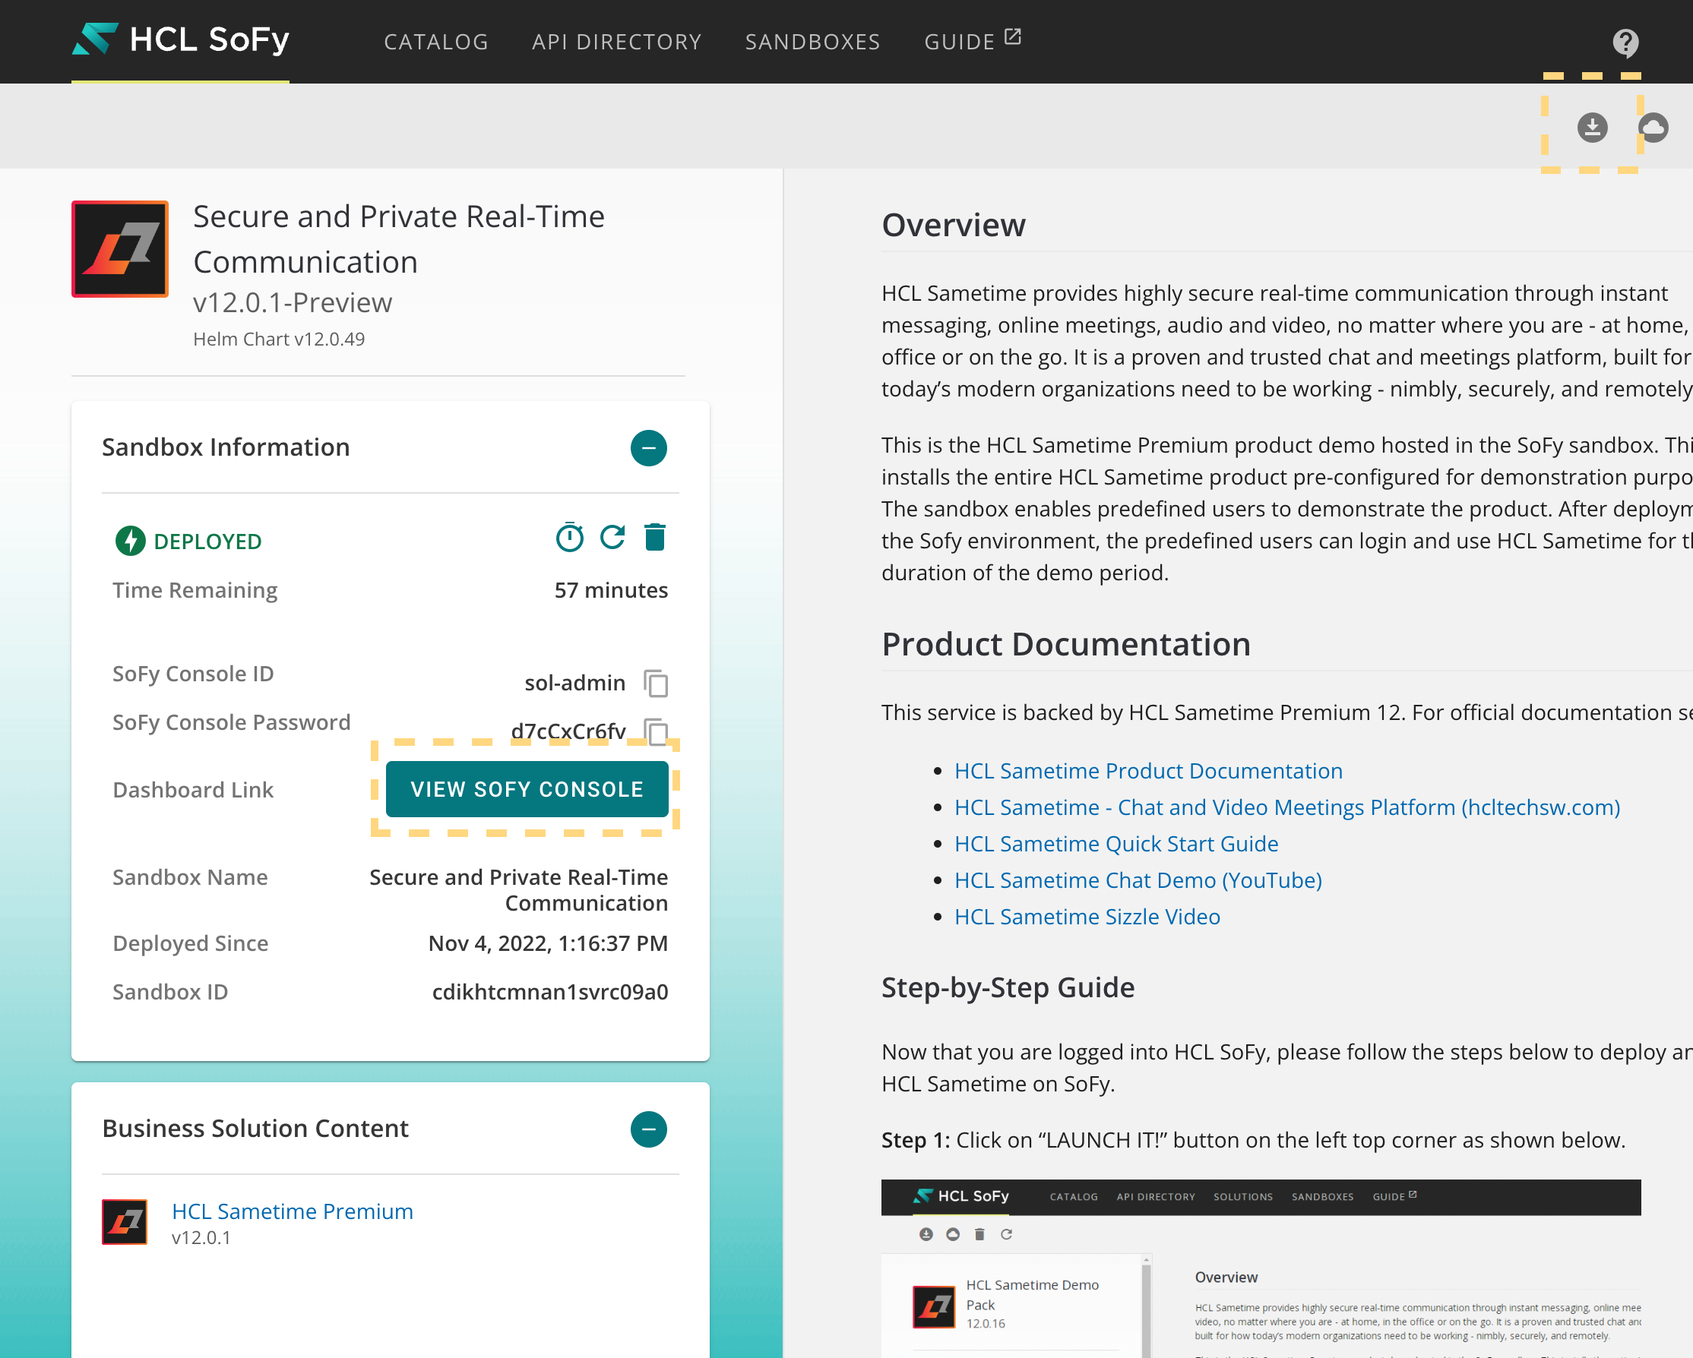Click the Sametime product logo thumbnail
This screenshot has height=1358, width=1693.
pyautogui.click(x=120, y=249)
